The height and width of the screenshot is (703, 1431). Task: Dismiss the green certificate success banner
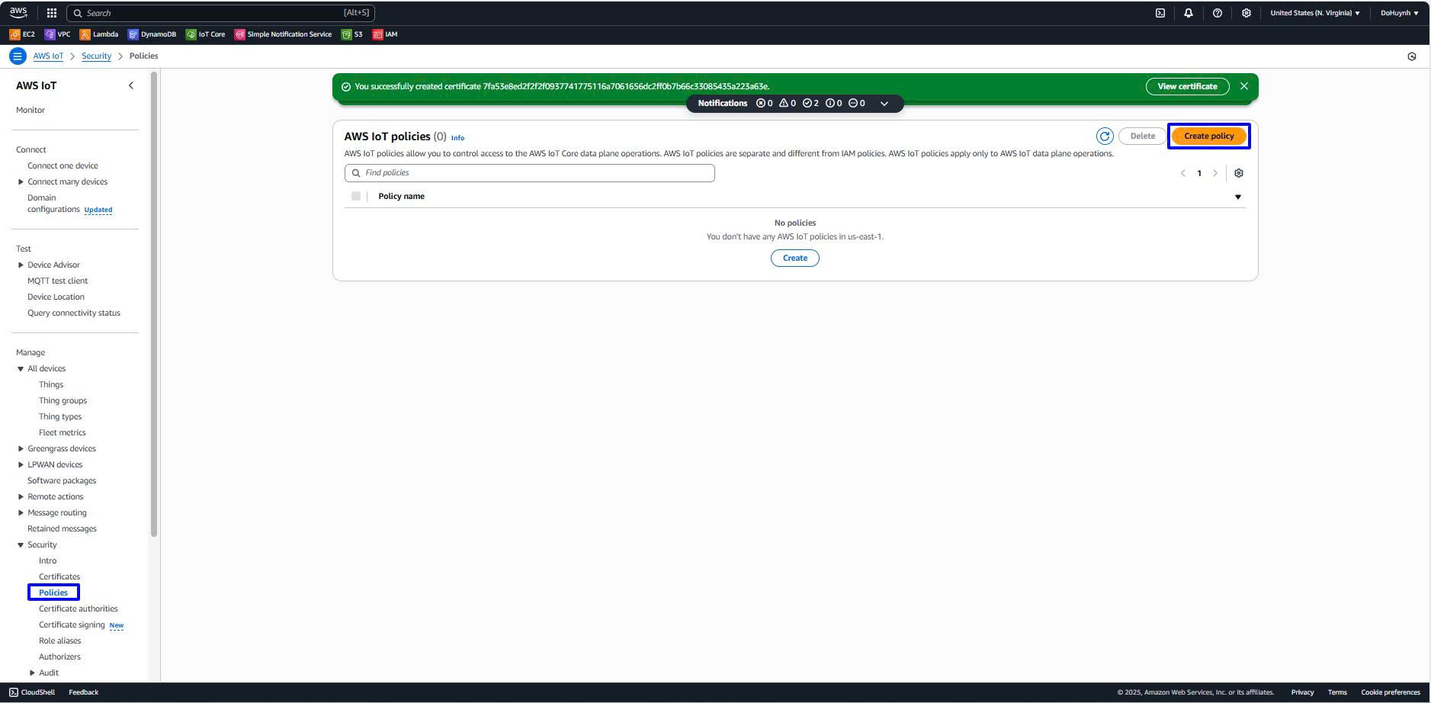pyautogui.click(x=1243, y=86)
